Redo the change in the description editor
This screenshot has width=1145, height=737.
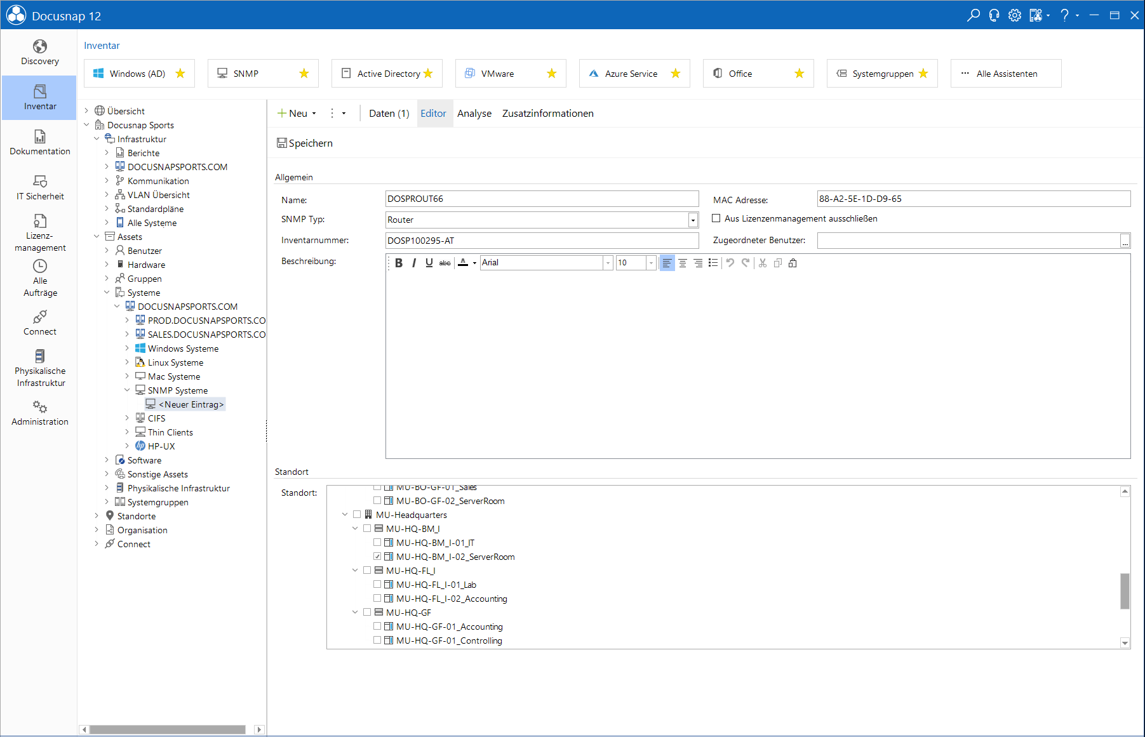point(746,263)
